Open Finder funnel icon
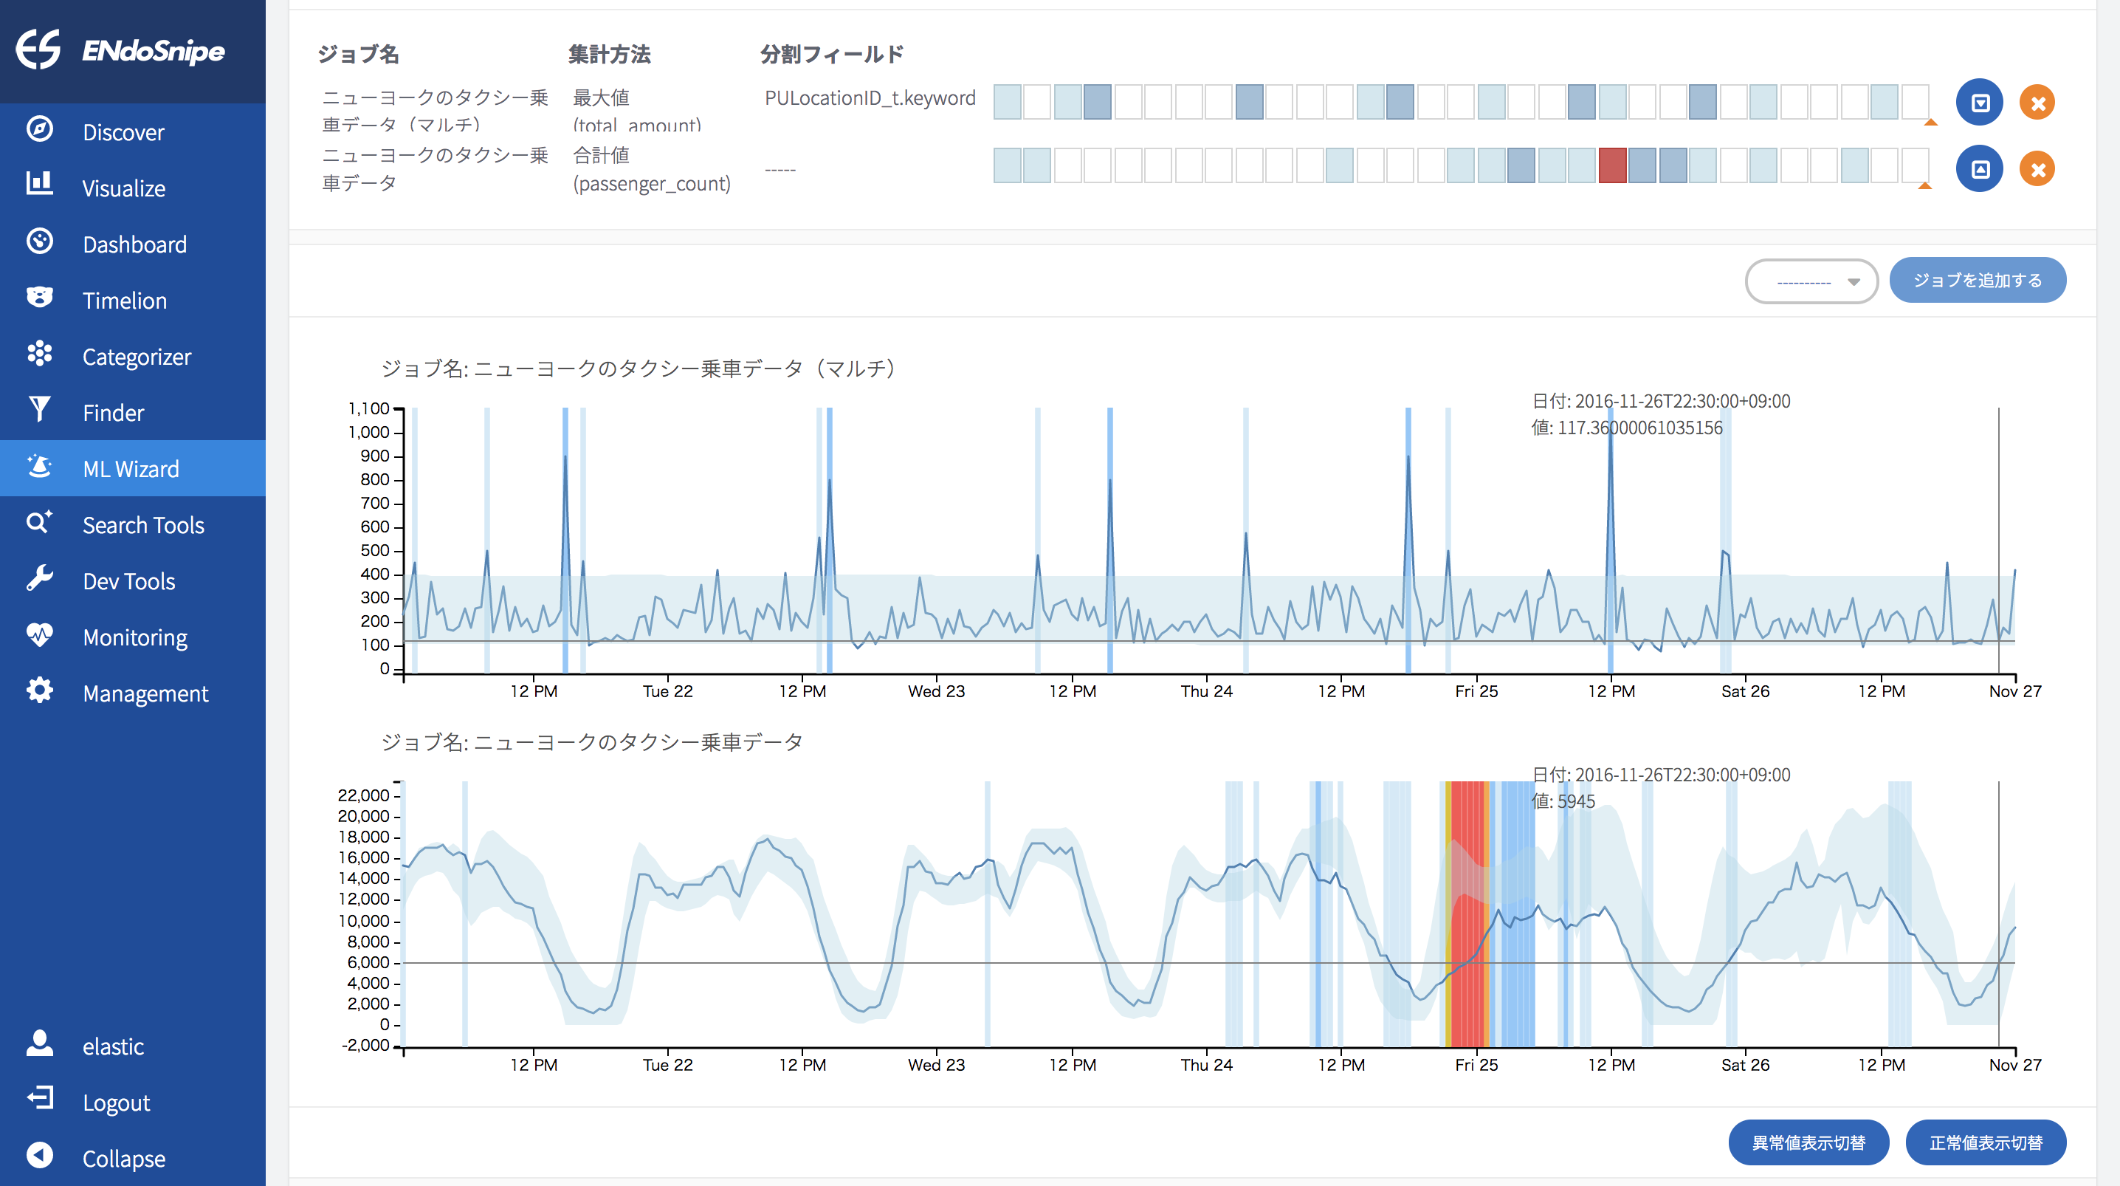The height and width of the screenshot is (1186, 2120). [40, 410]
